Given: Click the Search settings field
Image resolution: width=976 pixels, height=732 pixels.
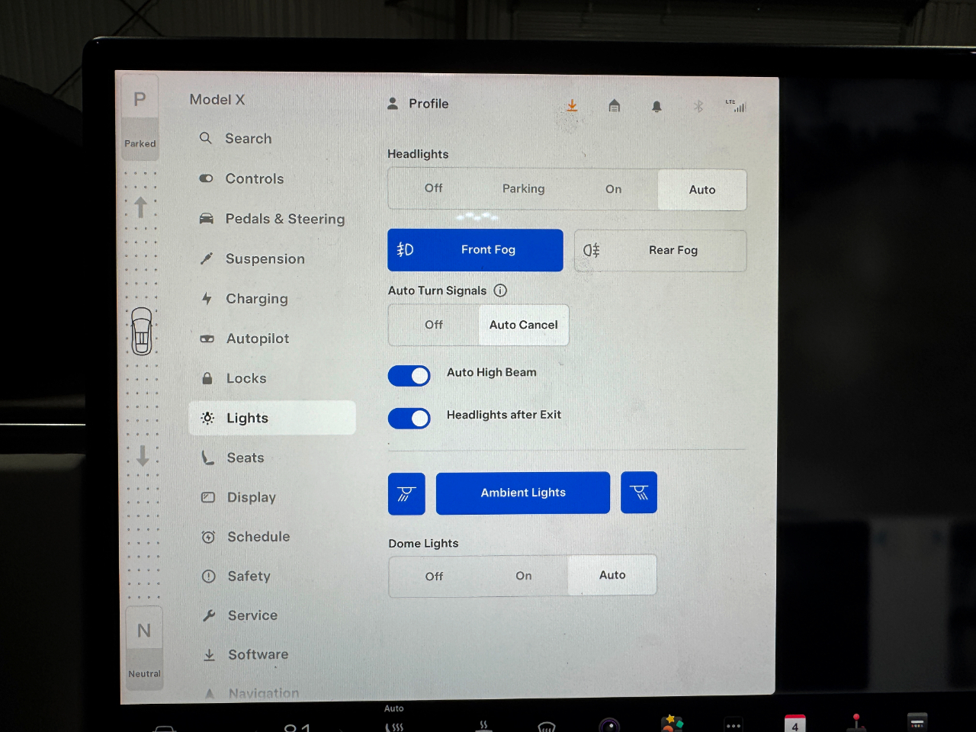Looking at the screenshot, I should pos(248,139).
